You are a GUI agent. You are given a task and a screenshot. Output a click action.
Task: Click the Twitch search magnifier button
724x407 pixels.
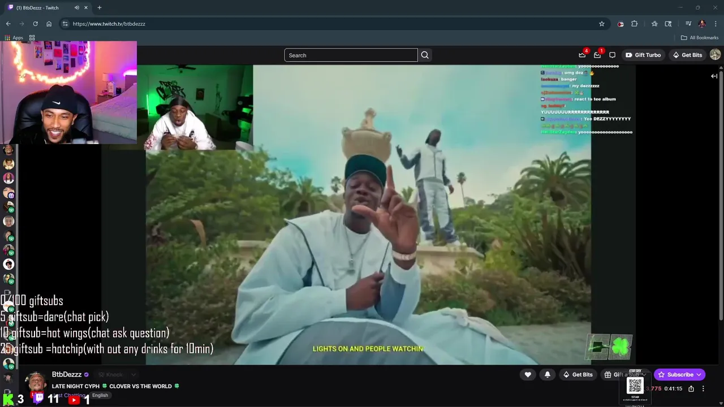425,55
